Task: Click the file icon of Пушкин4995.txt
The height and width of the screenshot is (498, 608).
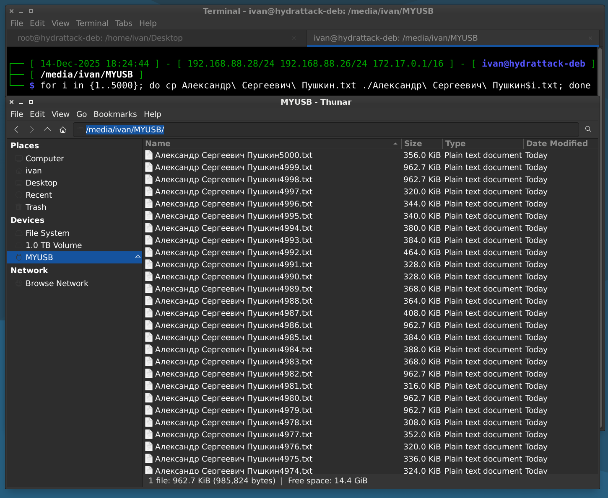Action: point(148,216)
